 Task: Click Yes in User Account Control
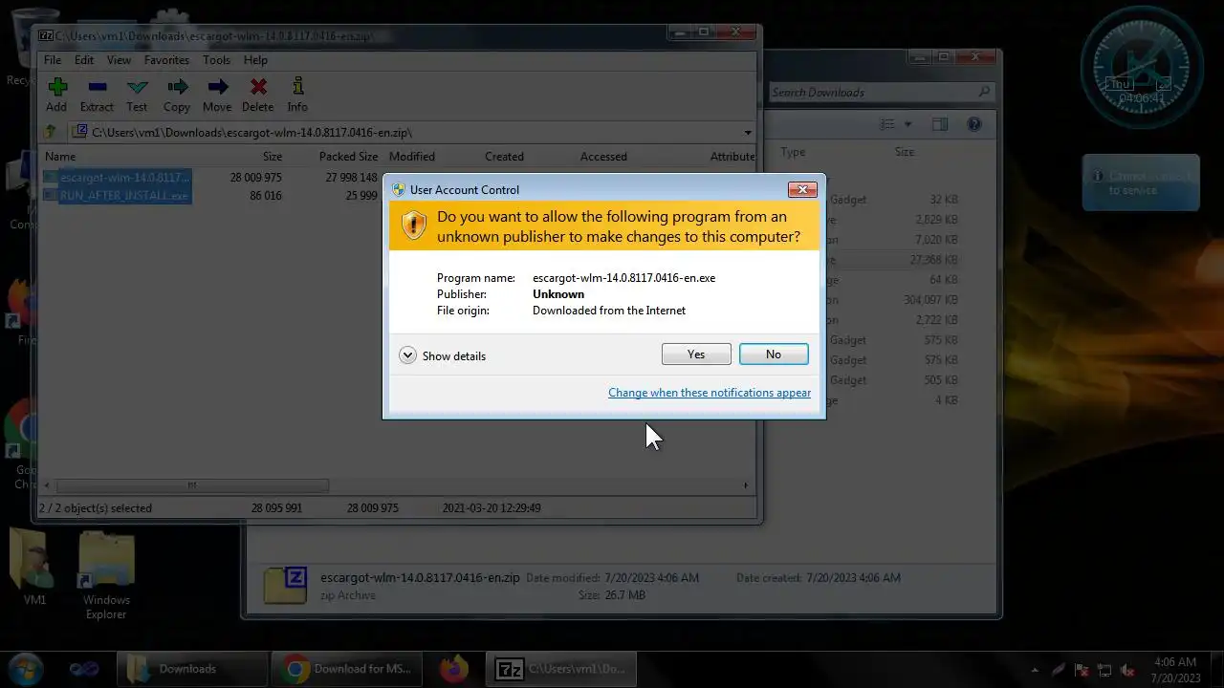[x=696, y=354]
